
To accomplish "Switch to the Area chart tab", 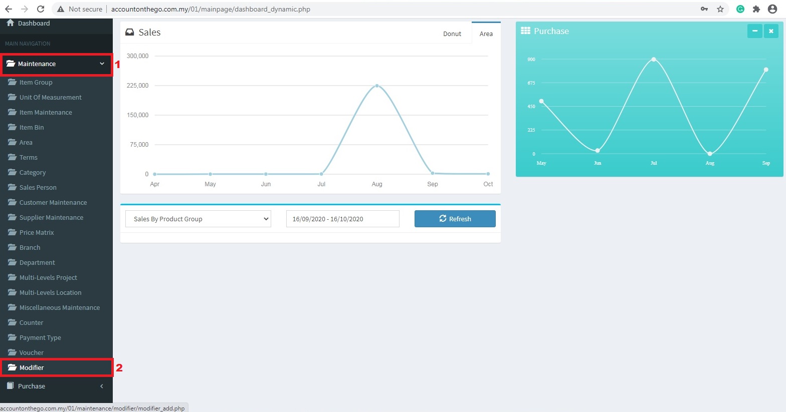I will point(486,34).
